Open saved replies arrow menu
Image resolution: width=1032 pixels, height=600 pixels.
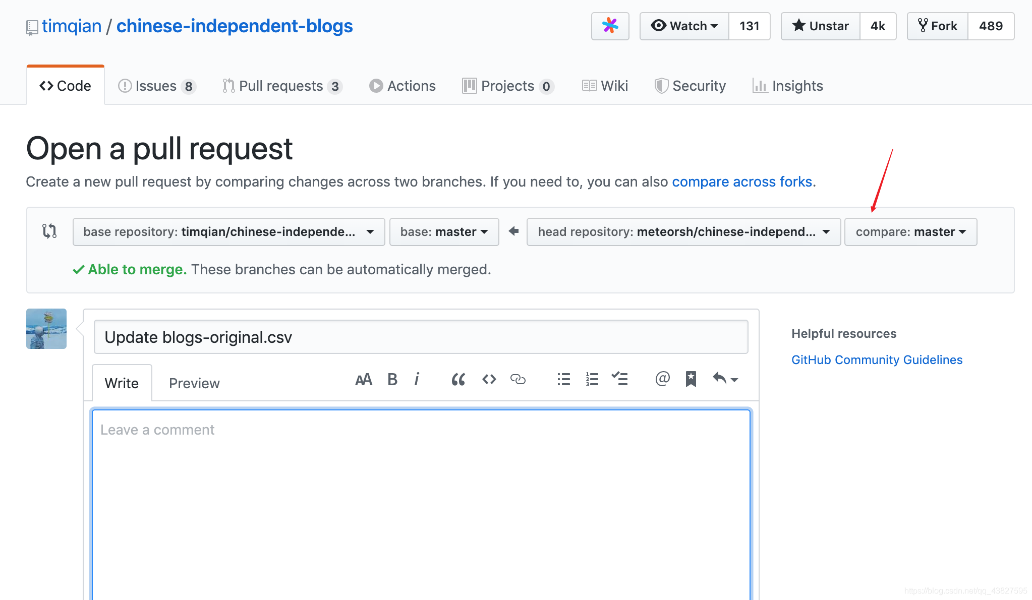pos(725,379)
